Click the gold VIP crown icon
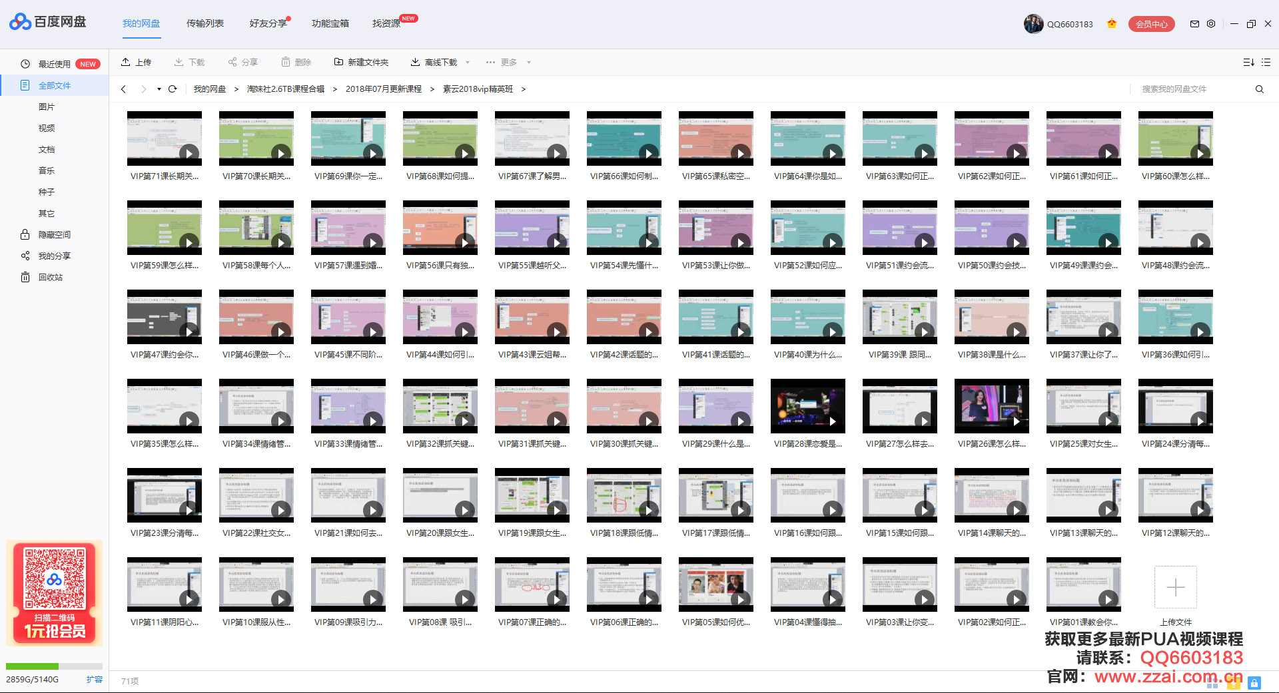Image resolution: width=1279 pixels, height=693 pixels. pyautogui.click(x=1112, y=23)
